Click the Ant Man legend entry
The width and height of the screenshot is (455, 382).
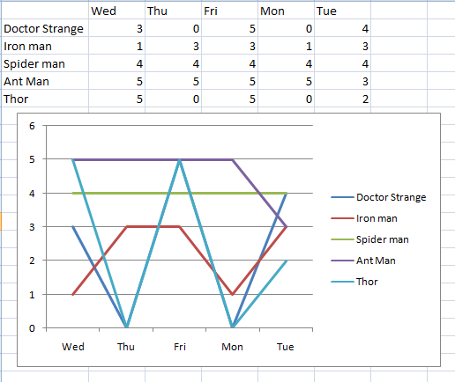click(x=363, y=261)
